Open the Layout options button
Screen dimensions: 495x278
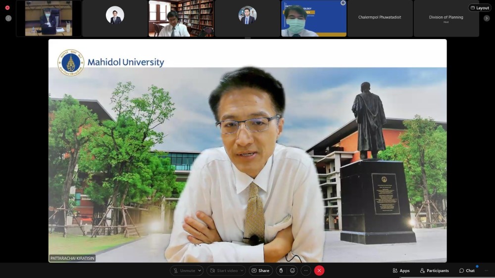coord(480,8)
